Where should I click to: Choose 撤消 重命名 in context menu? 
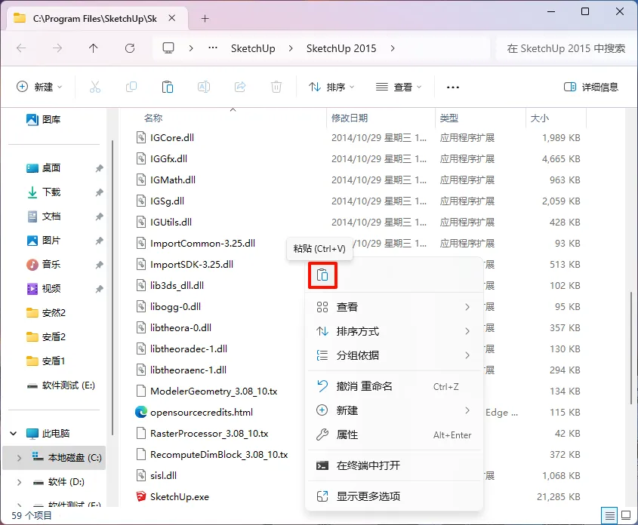coord(393,386)
